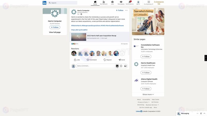Open the Me profile dropdown
The height and width of the screenshot is (116, 207).
138,3
